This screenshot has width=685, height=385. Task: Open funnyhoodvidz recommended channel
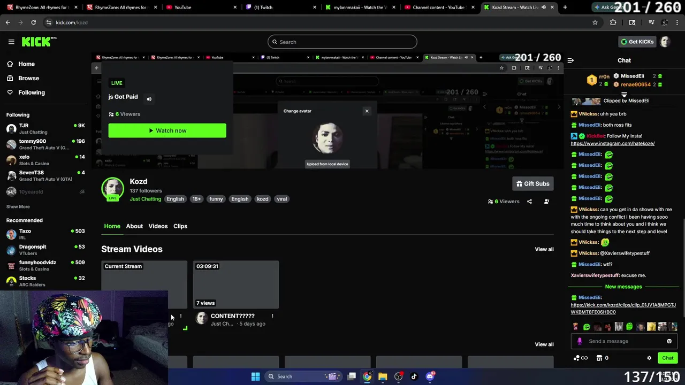(45, 265)
